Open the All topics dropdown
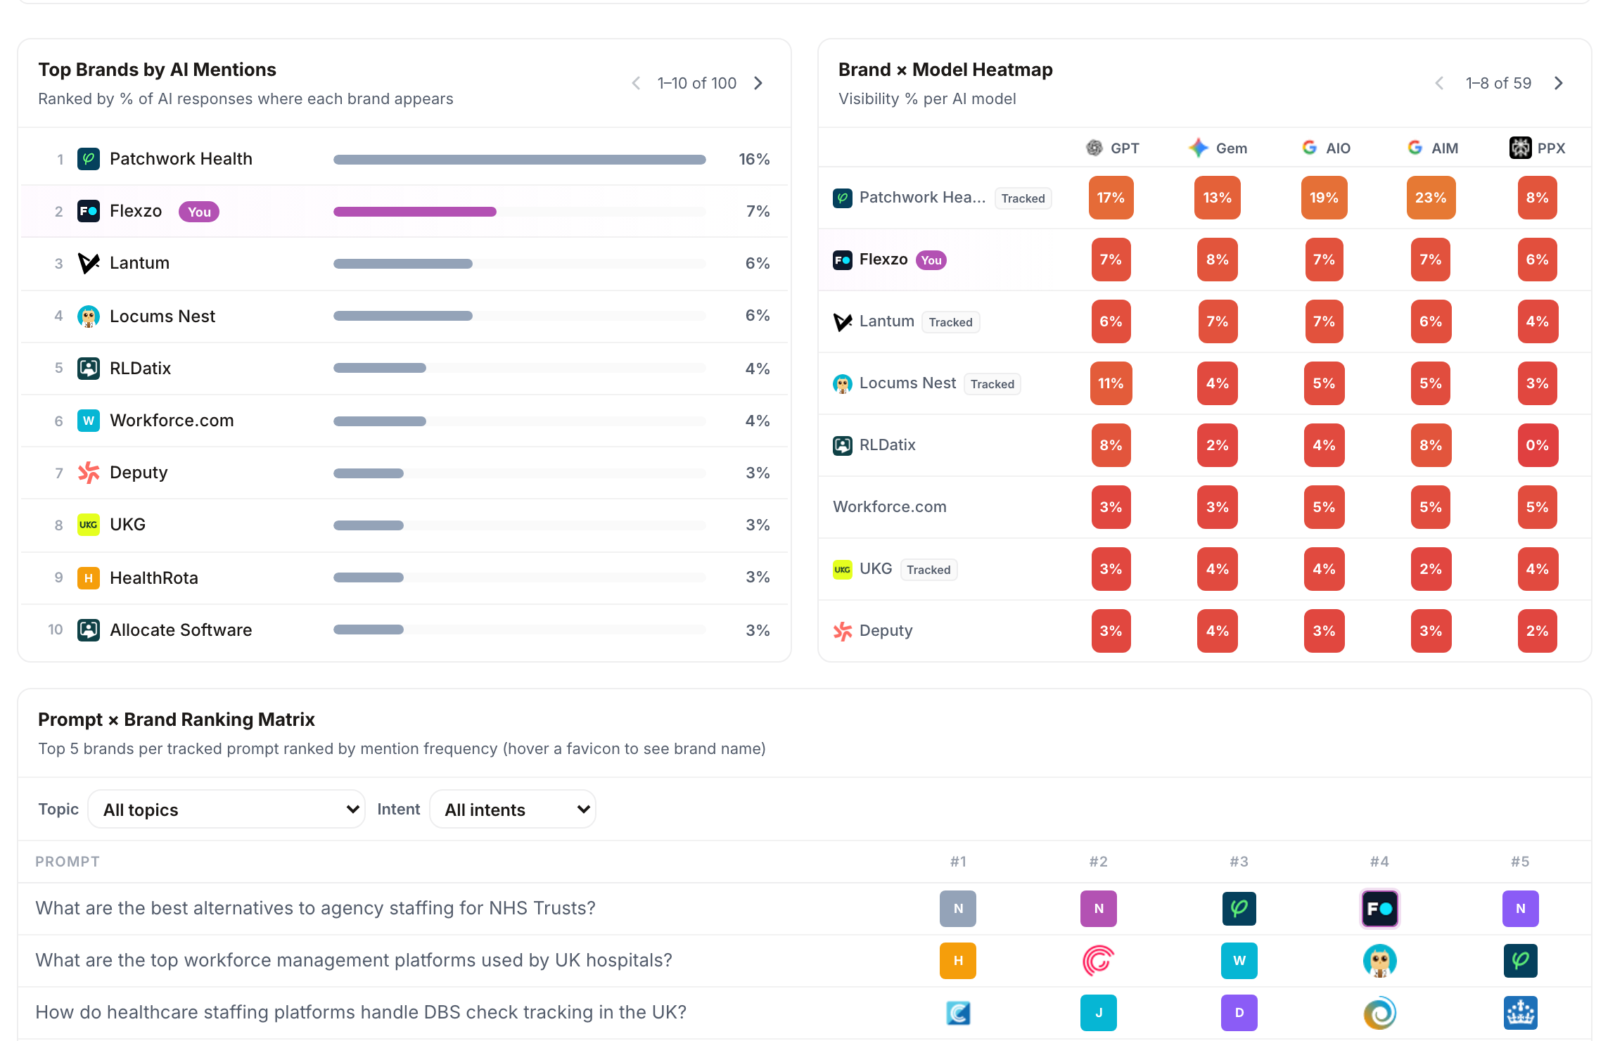Viewport: 1615px width, 1041px height. tap(226, 810)
